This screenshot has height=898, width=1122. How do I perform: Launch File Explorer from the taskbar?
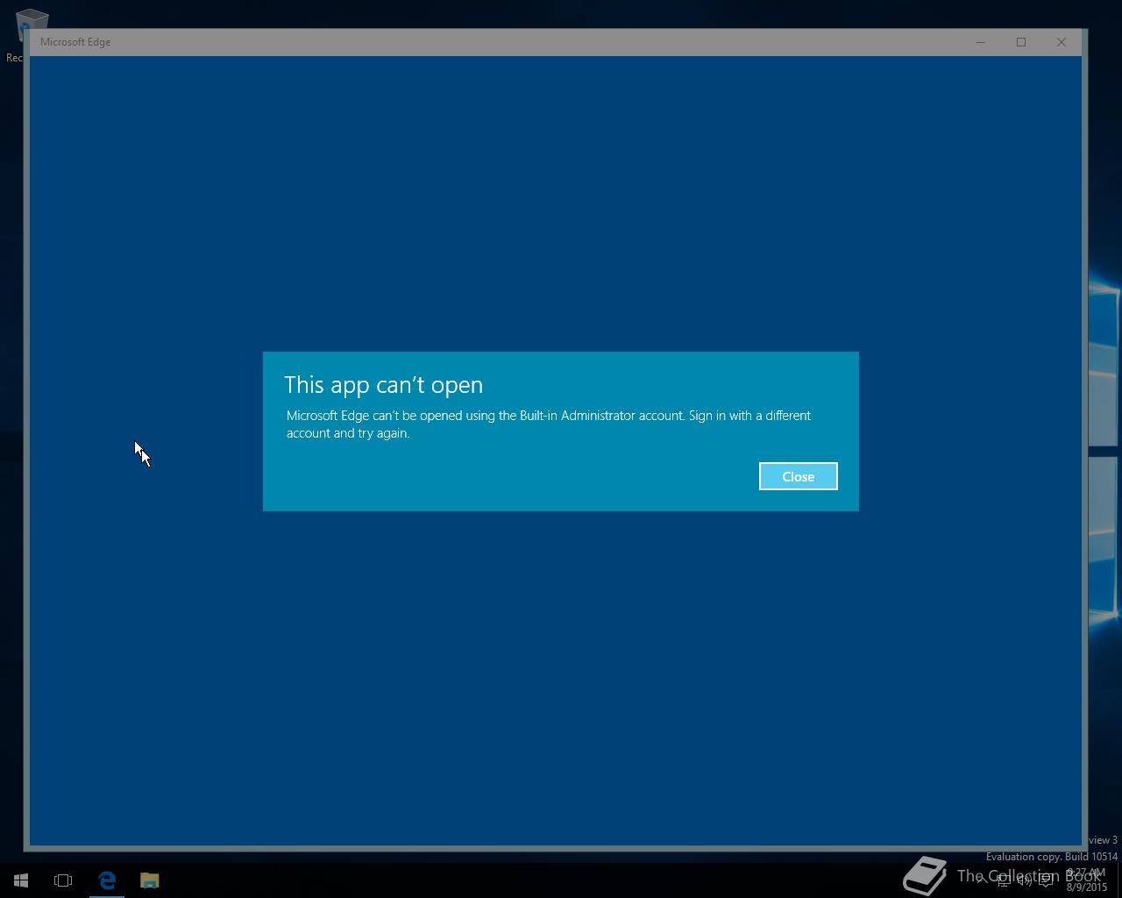pyautogui.click(x=149, y=880)
